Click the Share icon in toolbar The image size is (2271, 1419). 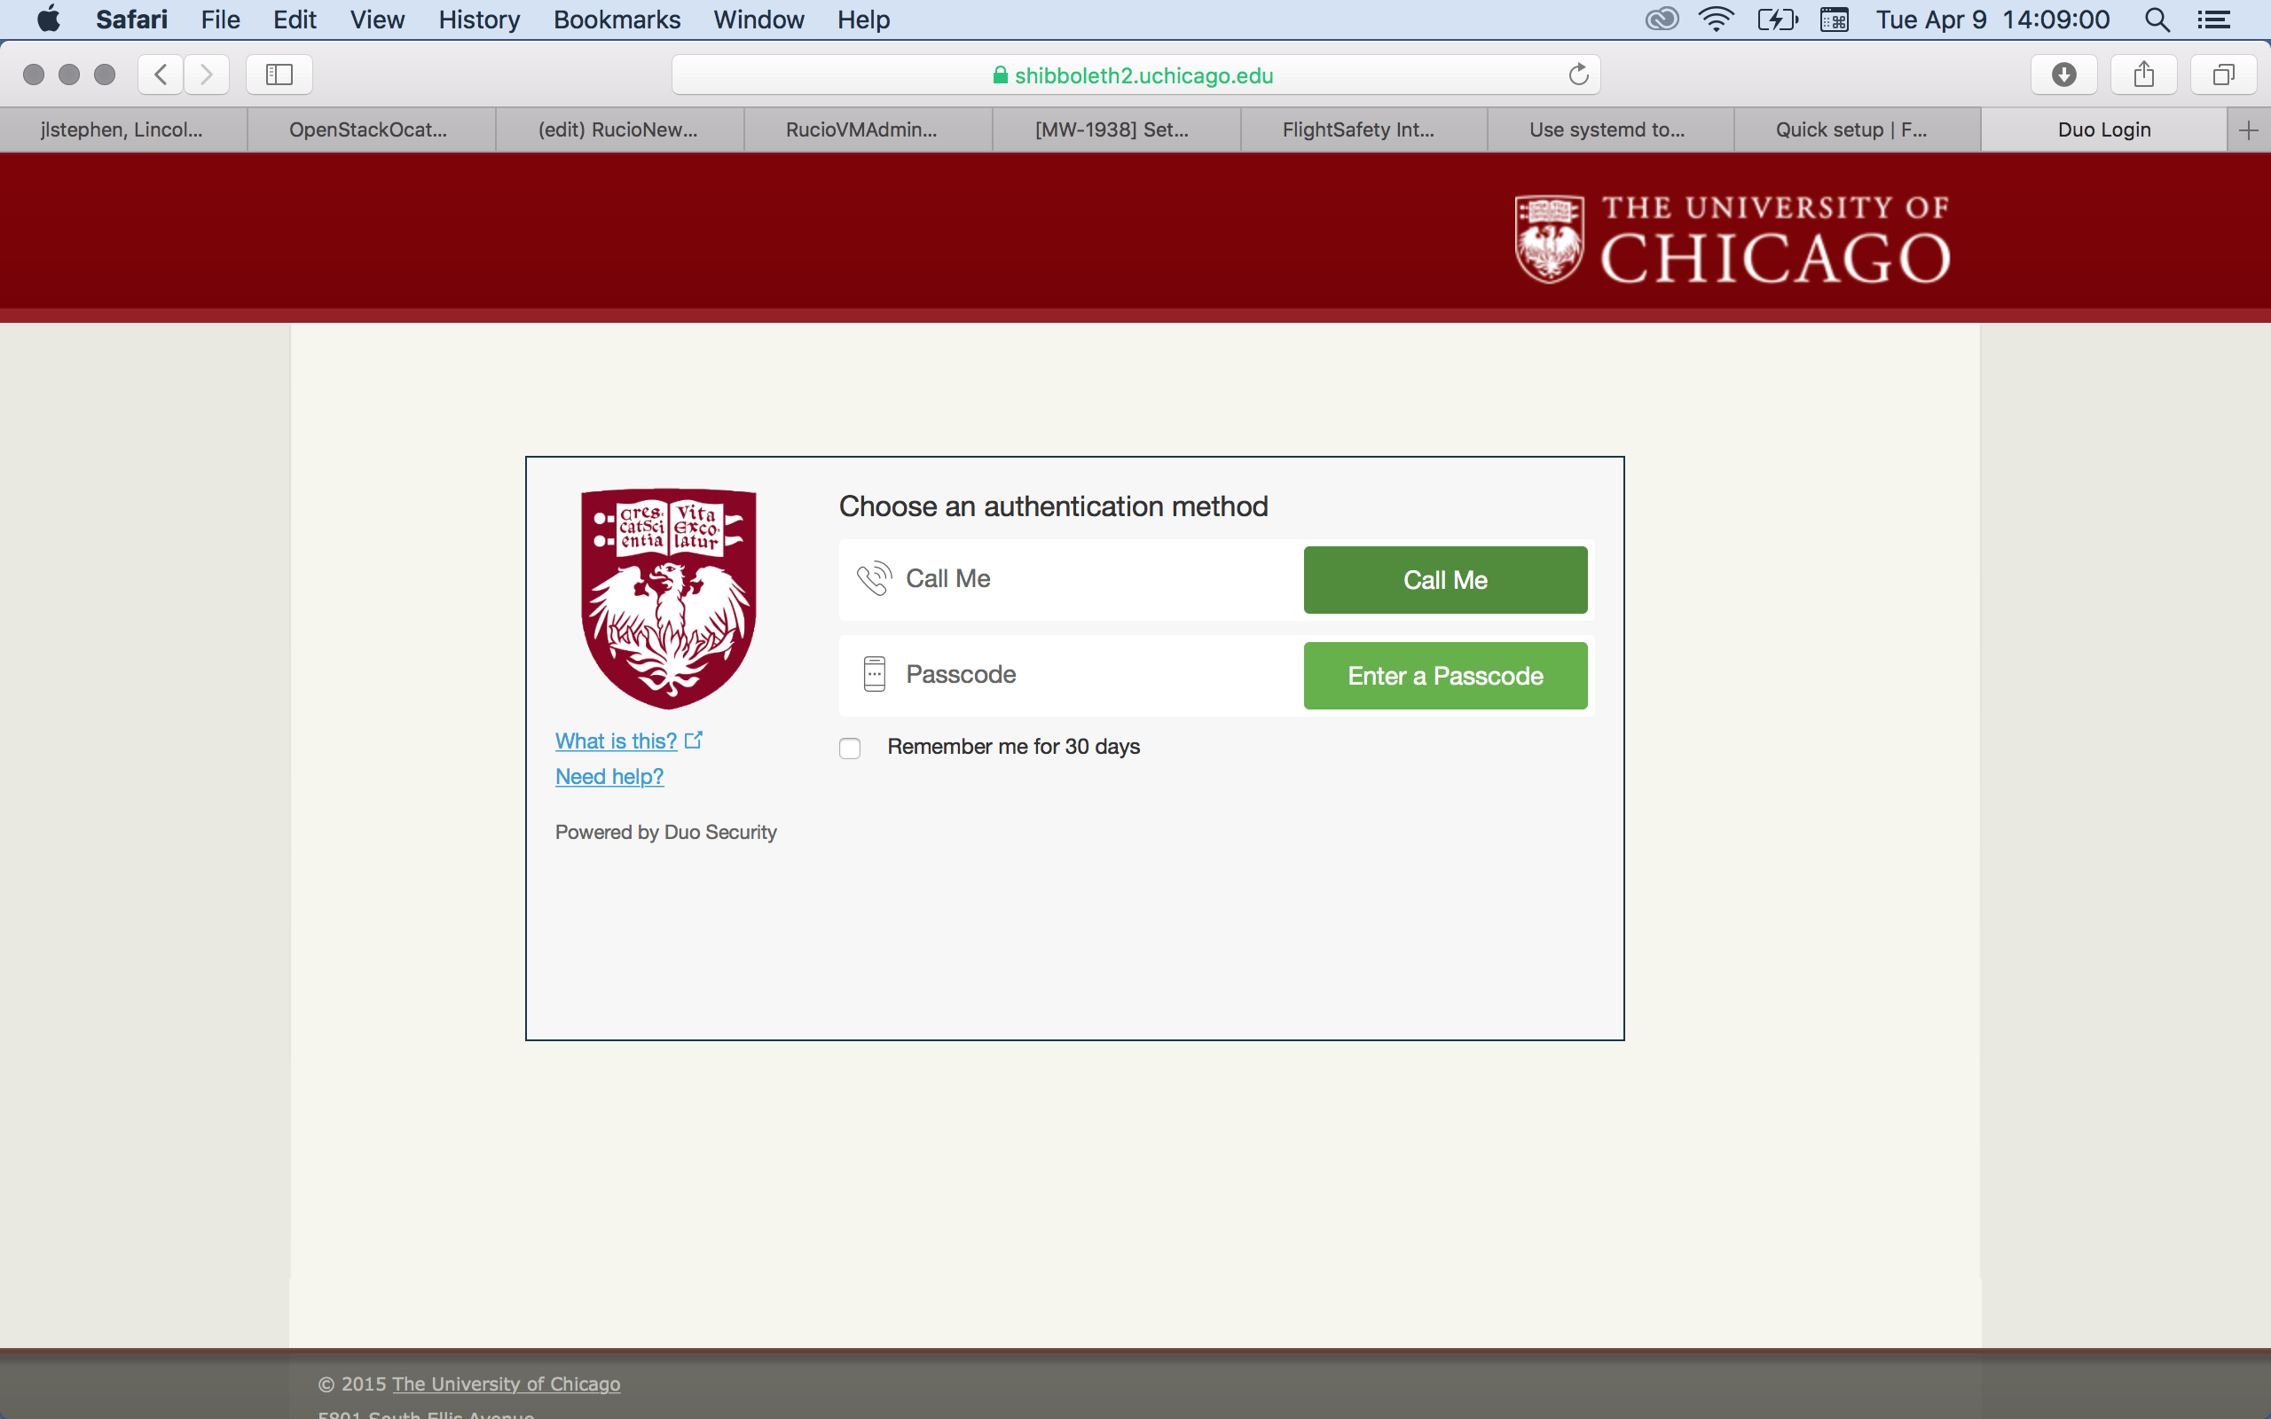(2143, 75)
